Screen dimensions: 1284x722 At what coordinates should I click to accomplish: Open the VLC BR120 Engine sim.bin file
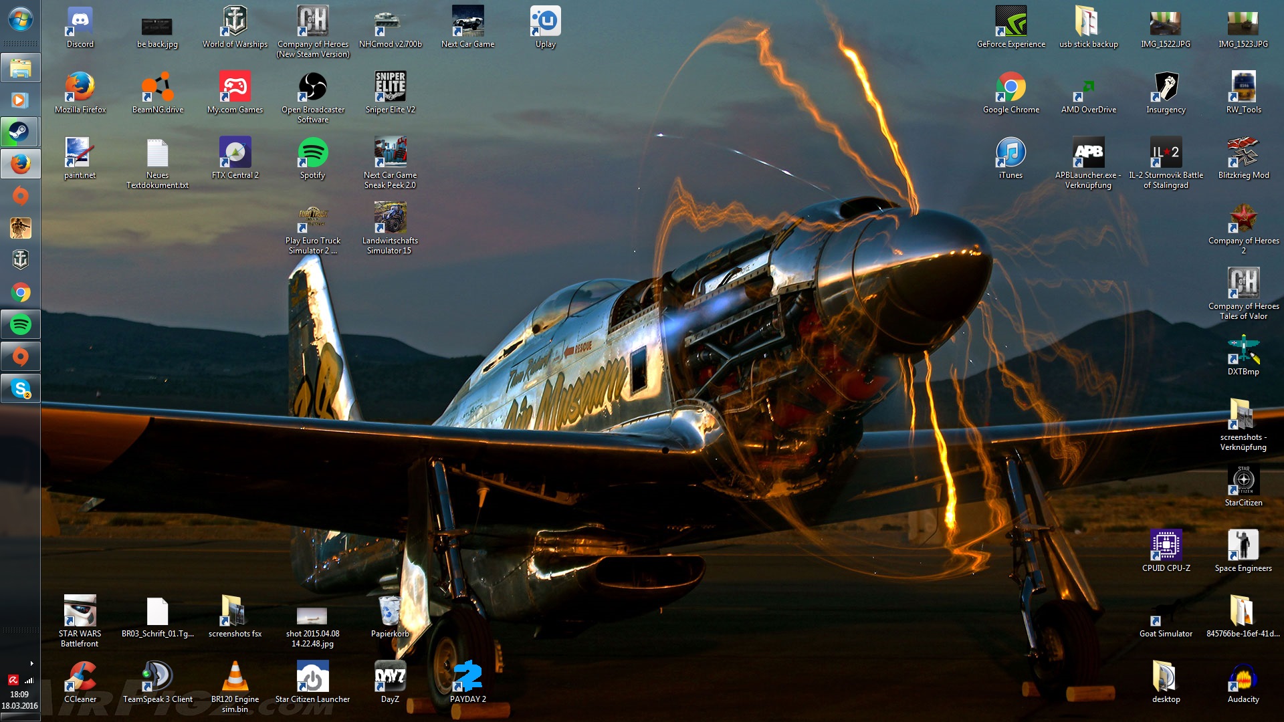235,677
